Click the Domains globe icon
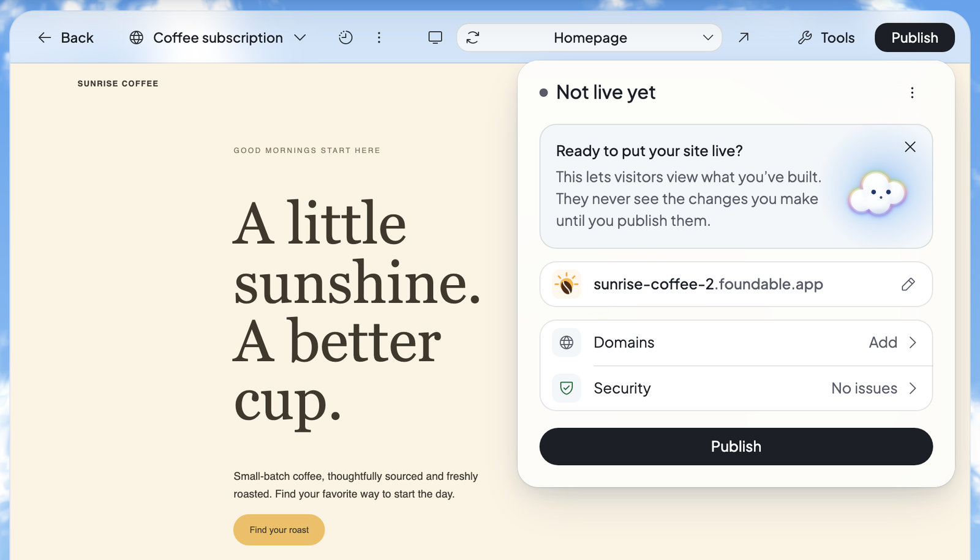The width and height of the screenshot is (980, 560). tap(567, 343)
